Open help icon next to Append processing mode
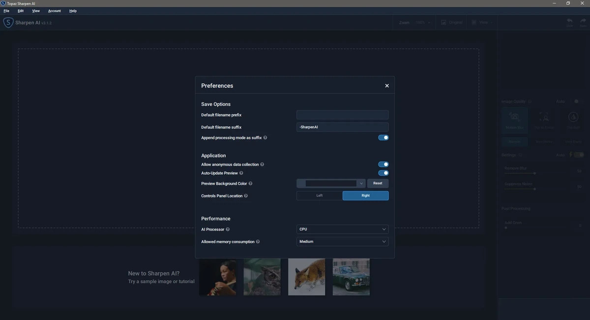 (x=265, y=138)
